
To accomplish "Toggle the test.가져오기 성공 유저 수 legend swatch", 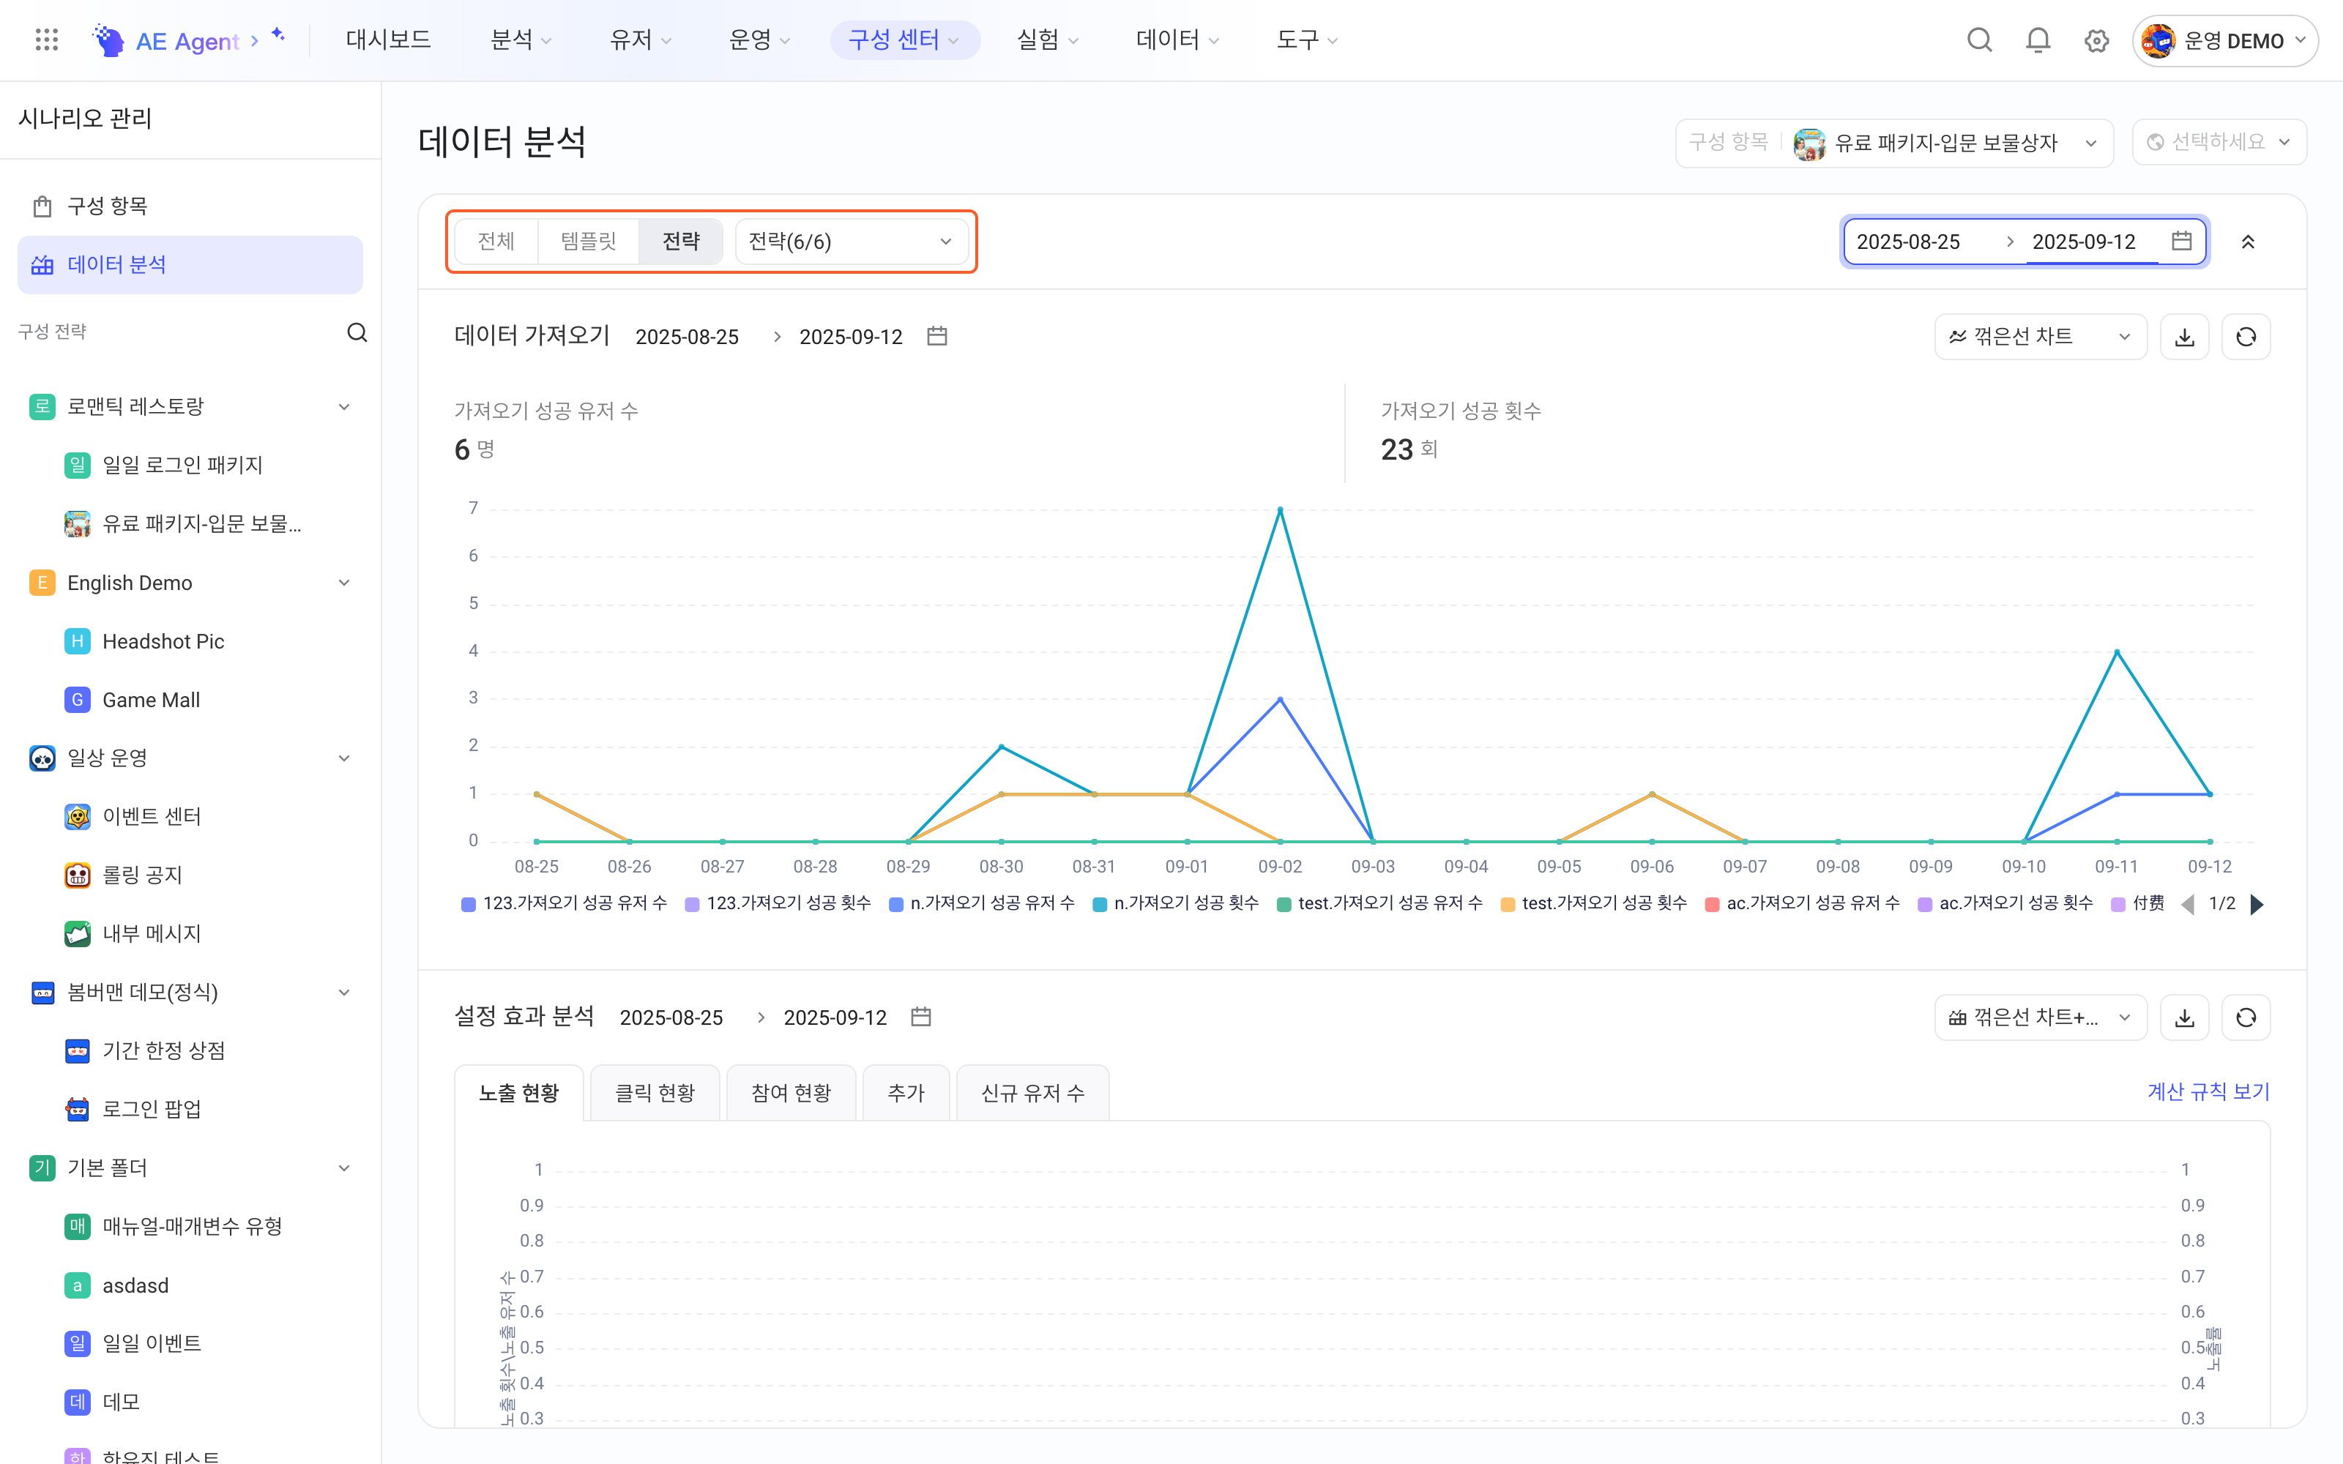I will (x=1284, y=904).
